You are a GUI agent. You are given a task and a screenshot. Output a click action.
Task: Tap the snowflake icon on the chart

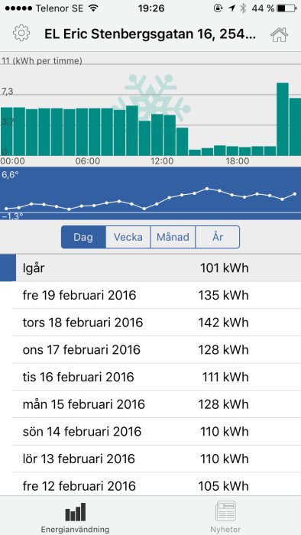[x=152, y=98]
